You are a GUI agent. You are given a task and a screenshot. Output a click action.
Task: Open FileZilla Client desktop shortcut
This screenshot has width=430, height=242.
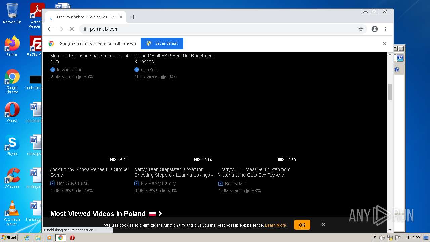click(x=35, y=46)
